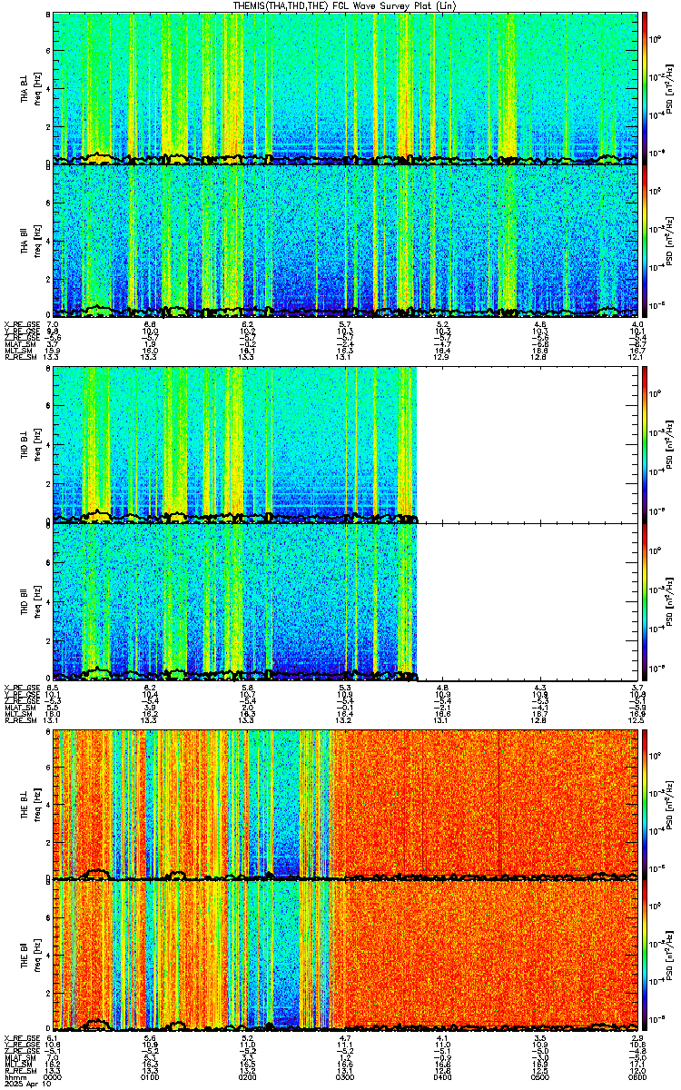Image resolution: width=681 pixels, height=1090 pixels.
Task: Click the blank no-data area of THD B-perpendicular panel
Action: point(528,444)
